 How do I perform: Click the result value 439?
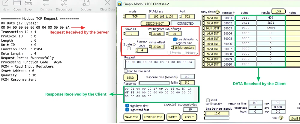[271, 18]
